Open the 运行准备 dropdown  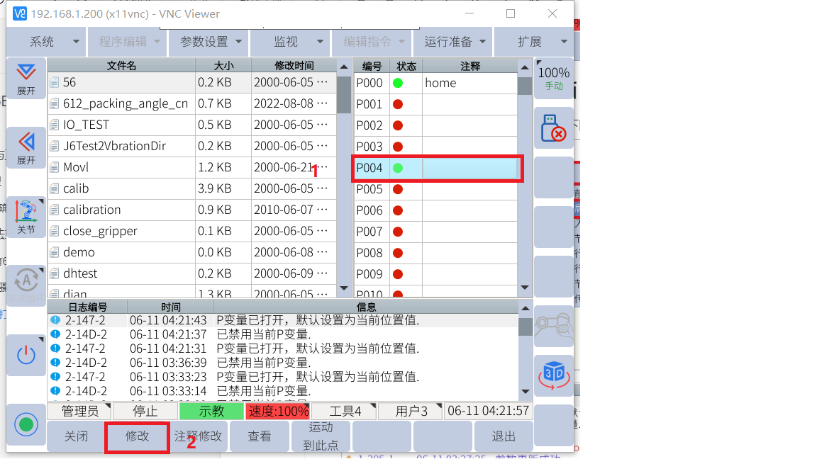point(454,42)
